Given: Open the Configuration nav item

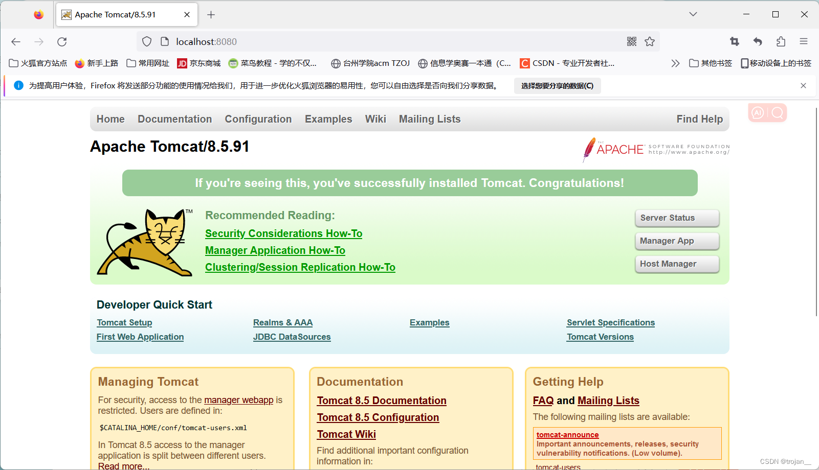Looking at the screenshot, I should [x=258, y=119].
